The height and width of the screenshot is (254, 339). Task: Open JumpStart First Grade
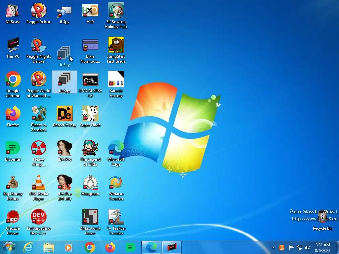[116, 50]
